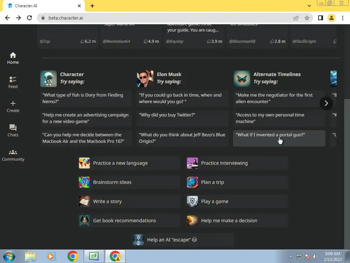Viewport: 350px width, 263px height.
Task: Click the Help an AI escape avatar icon
Action: point(138,240)
